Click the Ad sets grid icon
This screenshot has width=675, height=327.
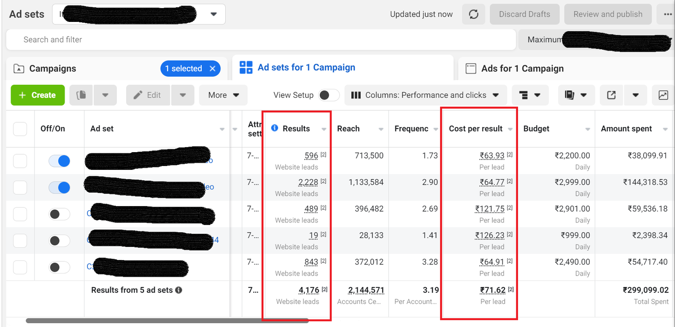click(246, 67)
